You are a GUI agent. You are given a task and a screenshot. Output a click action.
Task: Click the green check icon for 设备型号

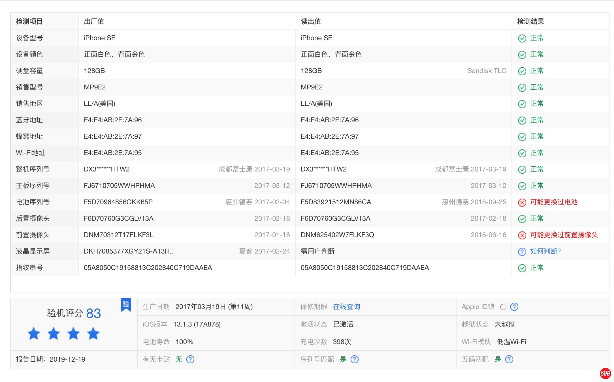pyautogui.click(x=522, y=38)
